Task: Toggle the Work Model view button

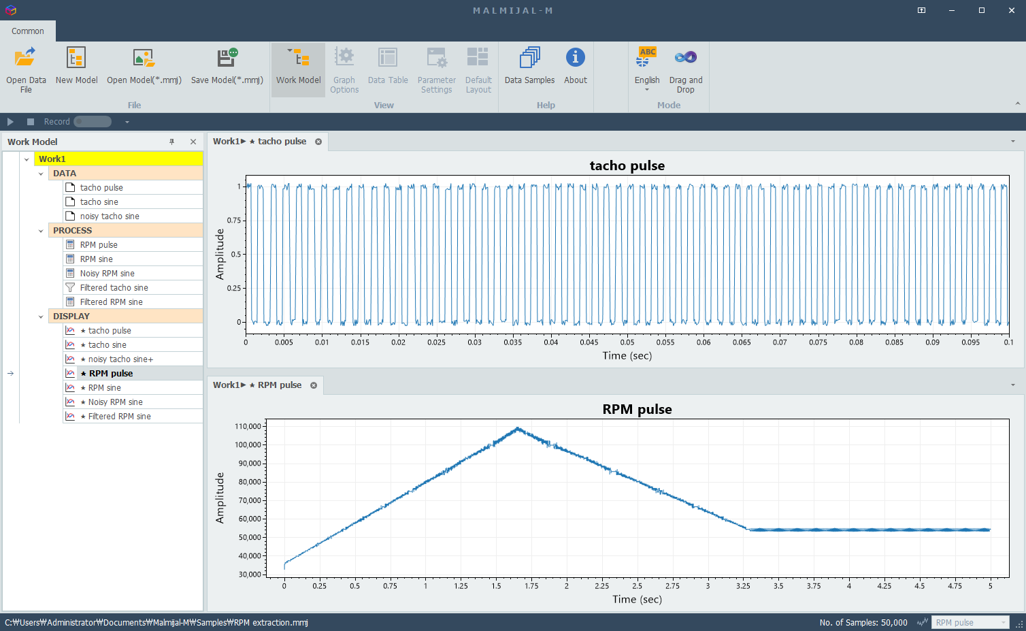Action: 298,68
